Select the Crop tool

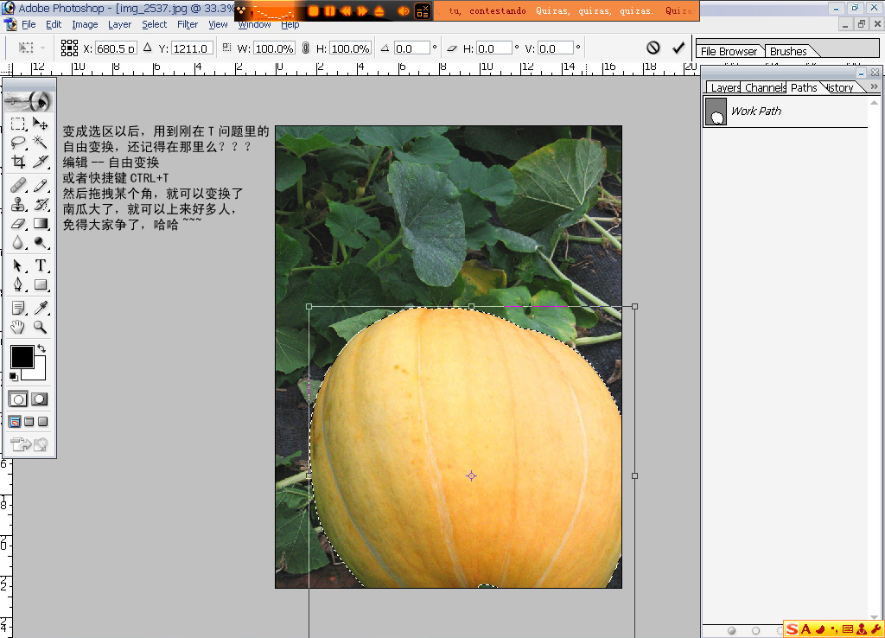[x=18, y=162]
